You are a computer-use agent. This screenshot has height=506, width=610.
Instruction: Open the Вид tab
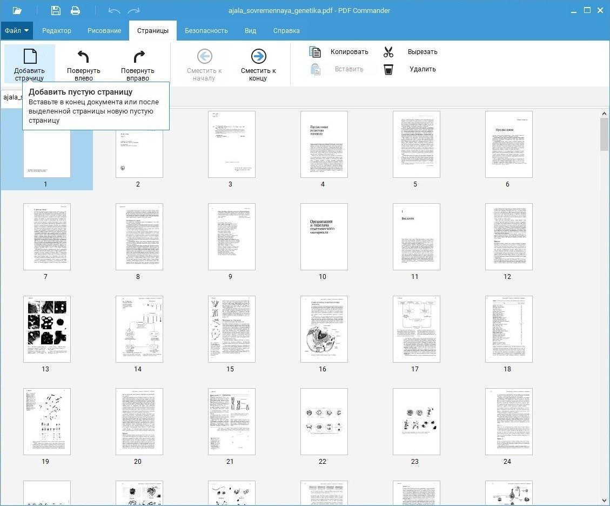click(x=250, y=30)
